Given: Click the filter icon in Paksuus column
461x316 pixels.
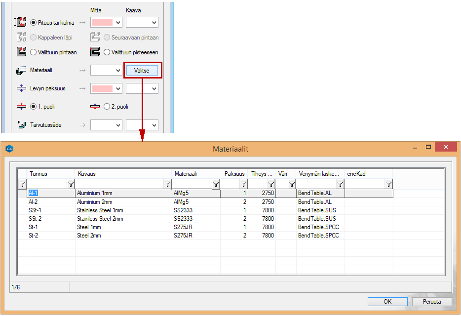Looking at the screenshot, I should pyautogui.click(x=243, y=184).
